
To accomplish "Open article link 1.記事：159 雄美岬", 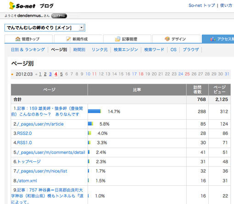I will click(47, 111).
